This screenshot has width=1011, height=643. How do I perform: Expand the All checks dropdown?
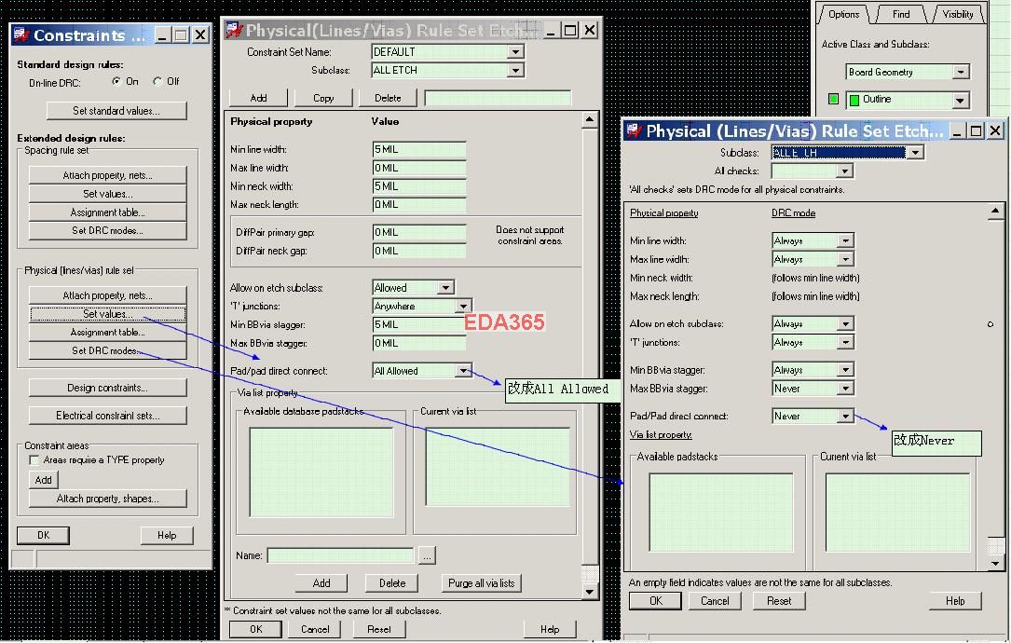(x=845, y=171)
